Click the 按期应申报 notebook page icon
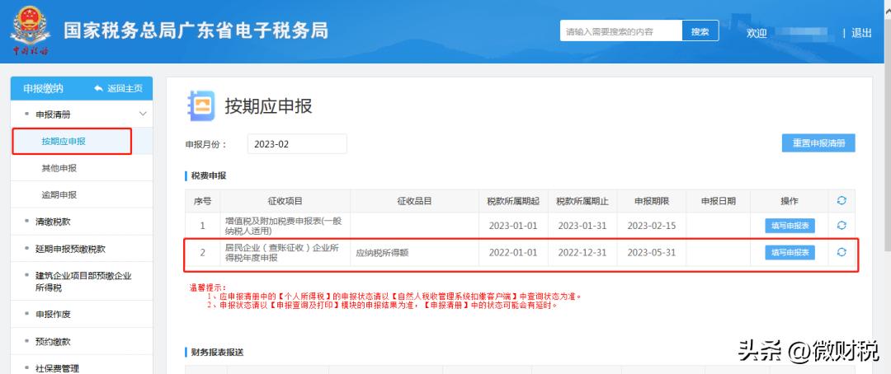 pyautogui.click(x=201, y=106)
